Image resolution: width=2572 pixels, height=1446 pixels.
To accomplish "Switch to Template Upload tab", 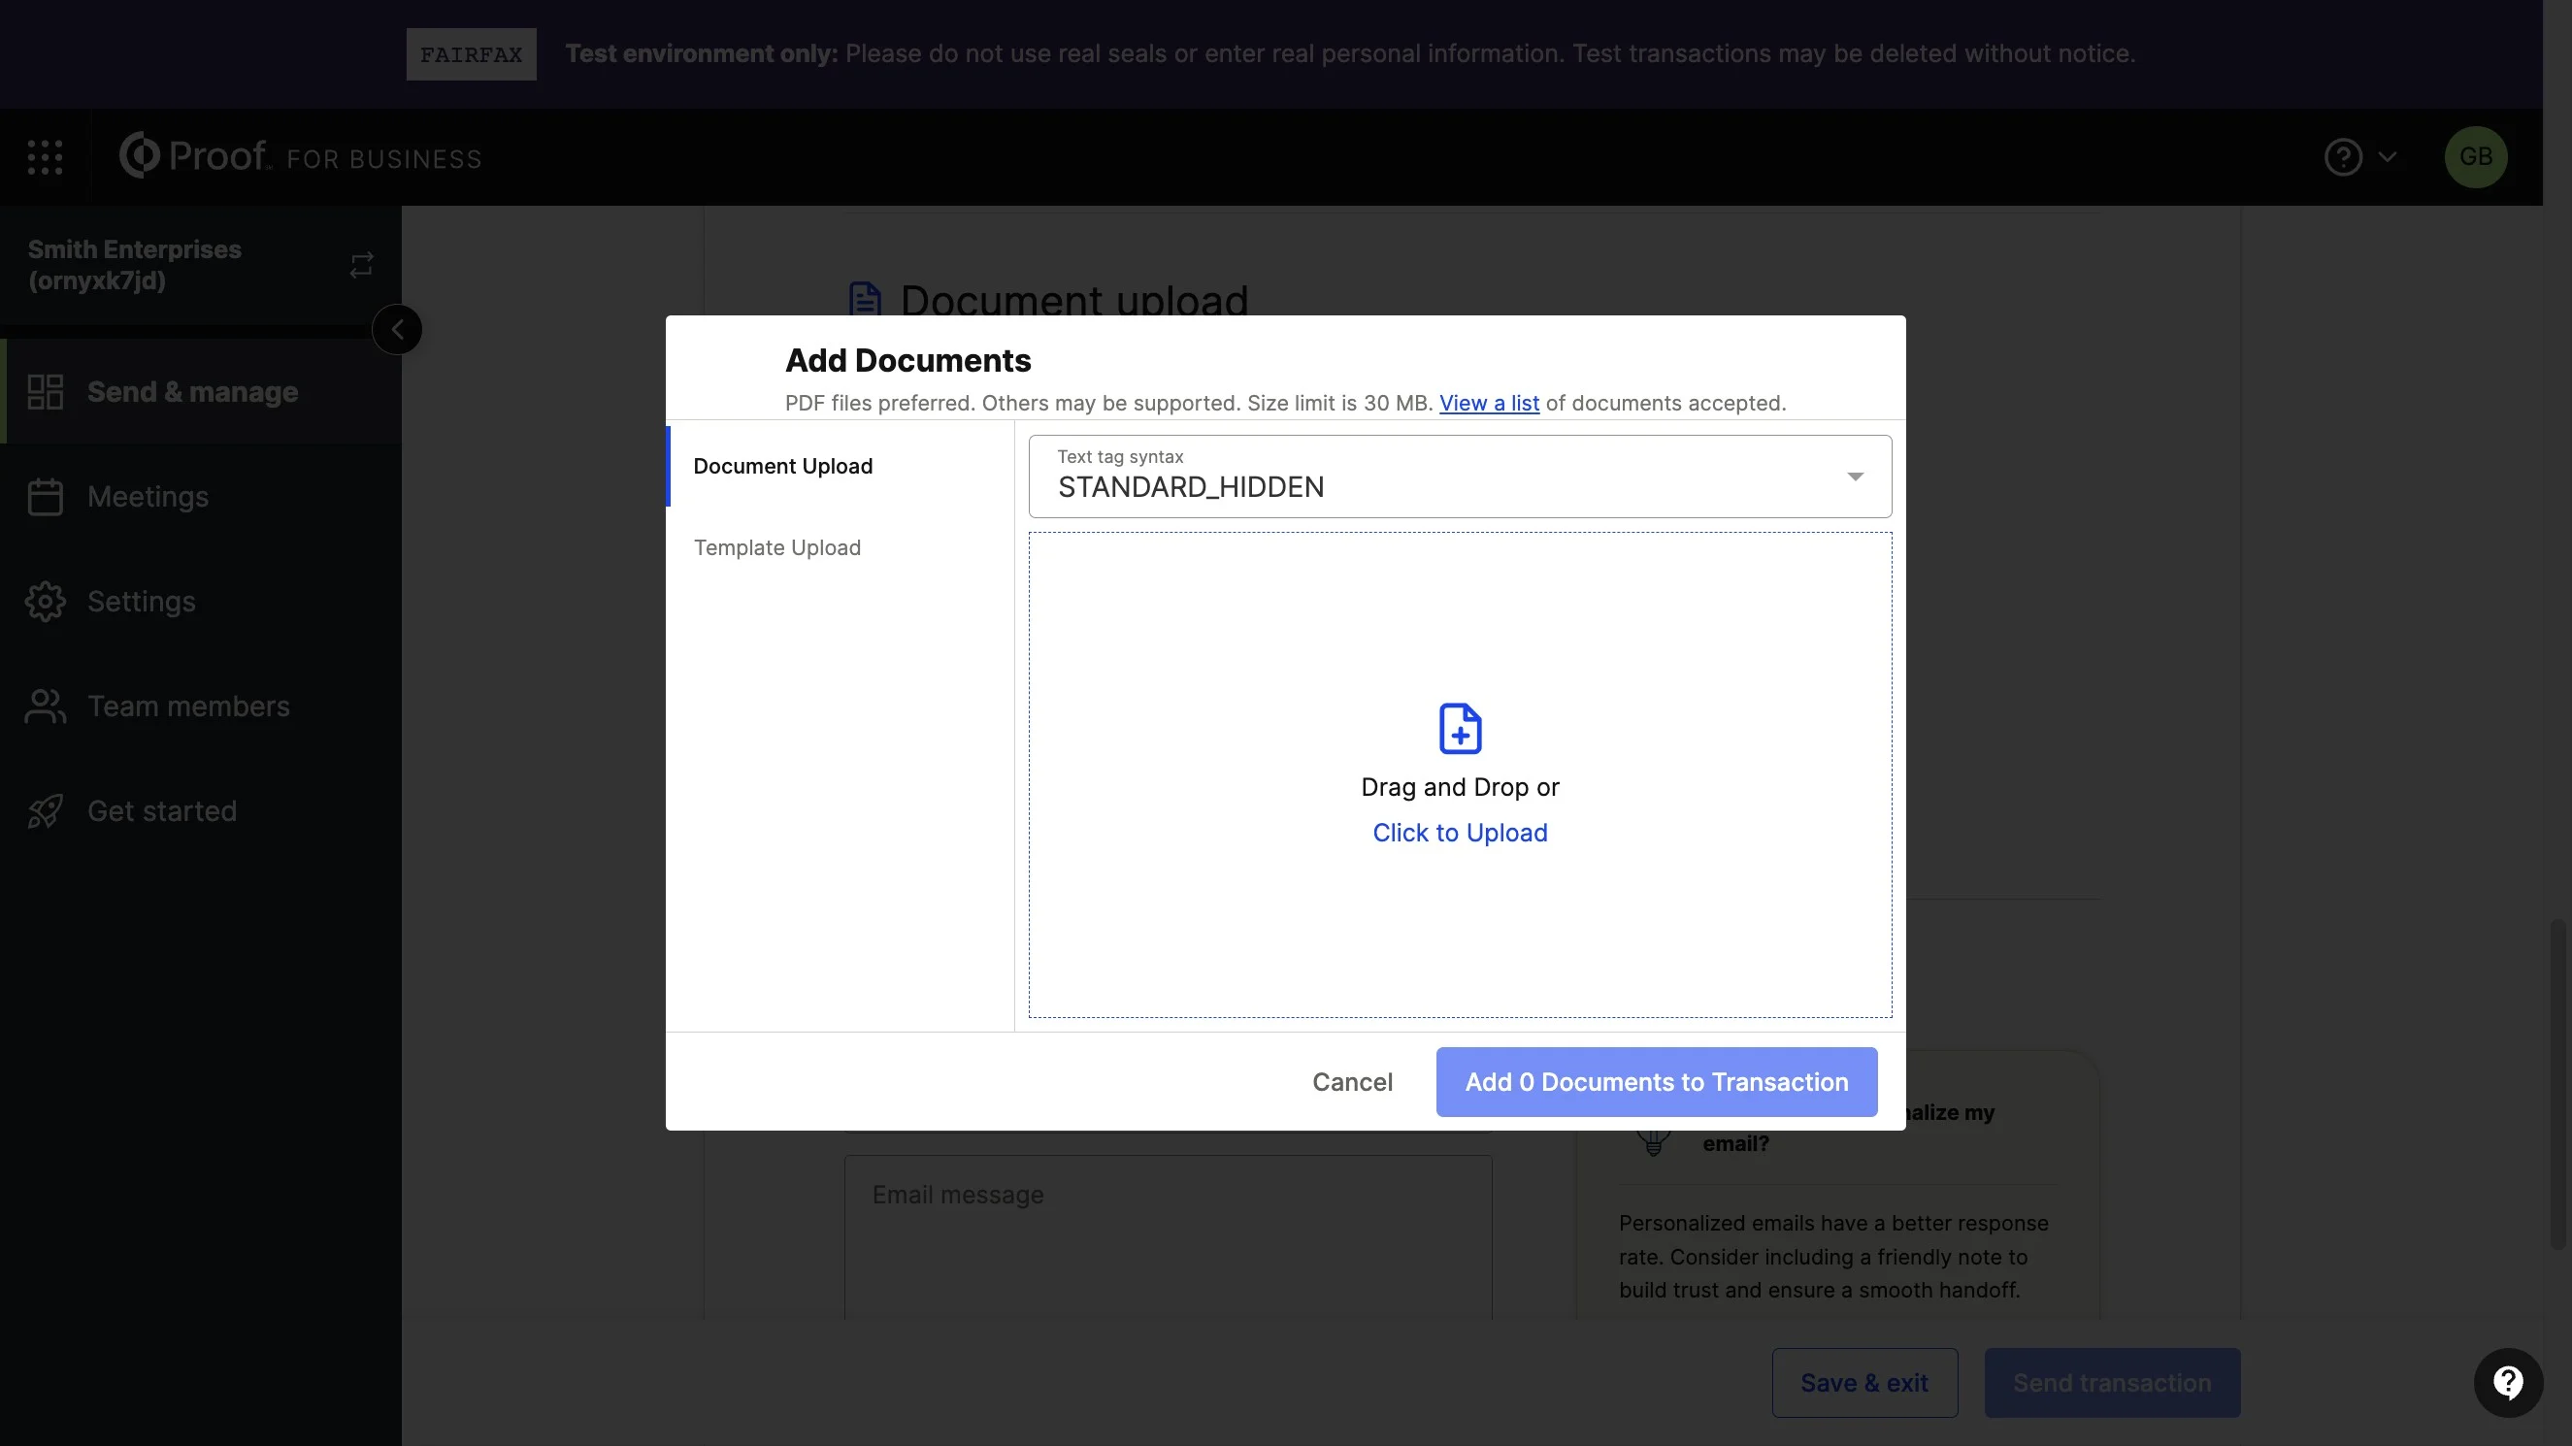I will pyautogui.click(x=840, y=547).
